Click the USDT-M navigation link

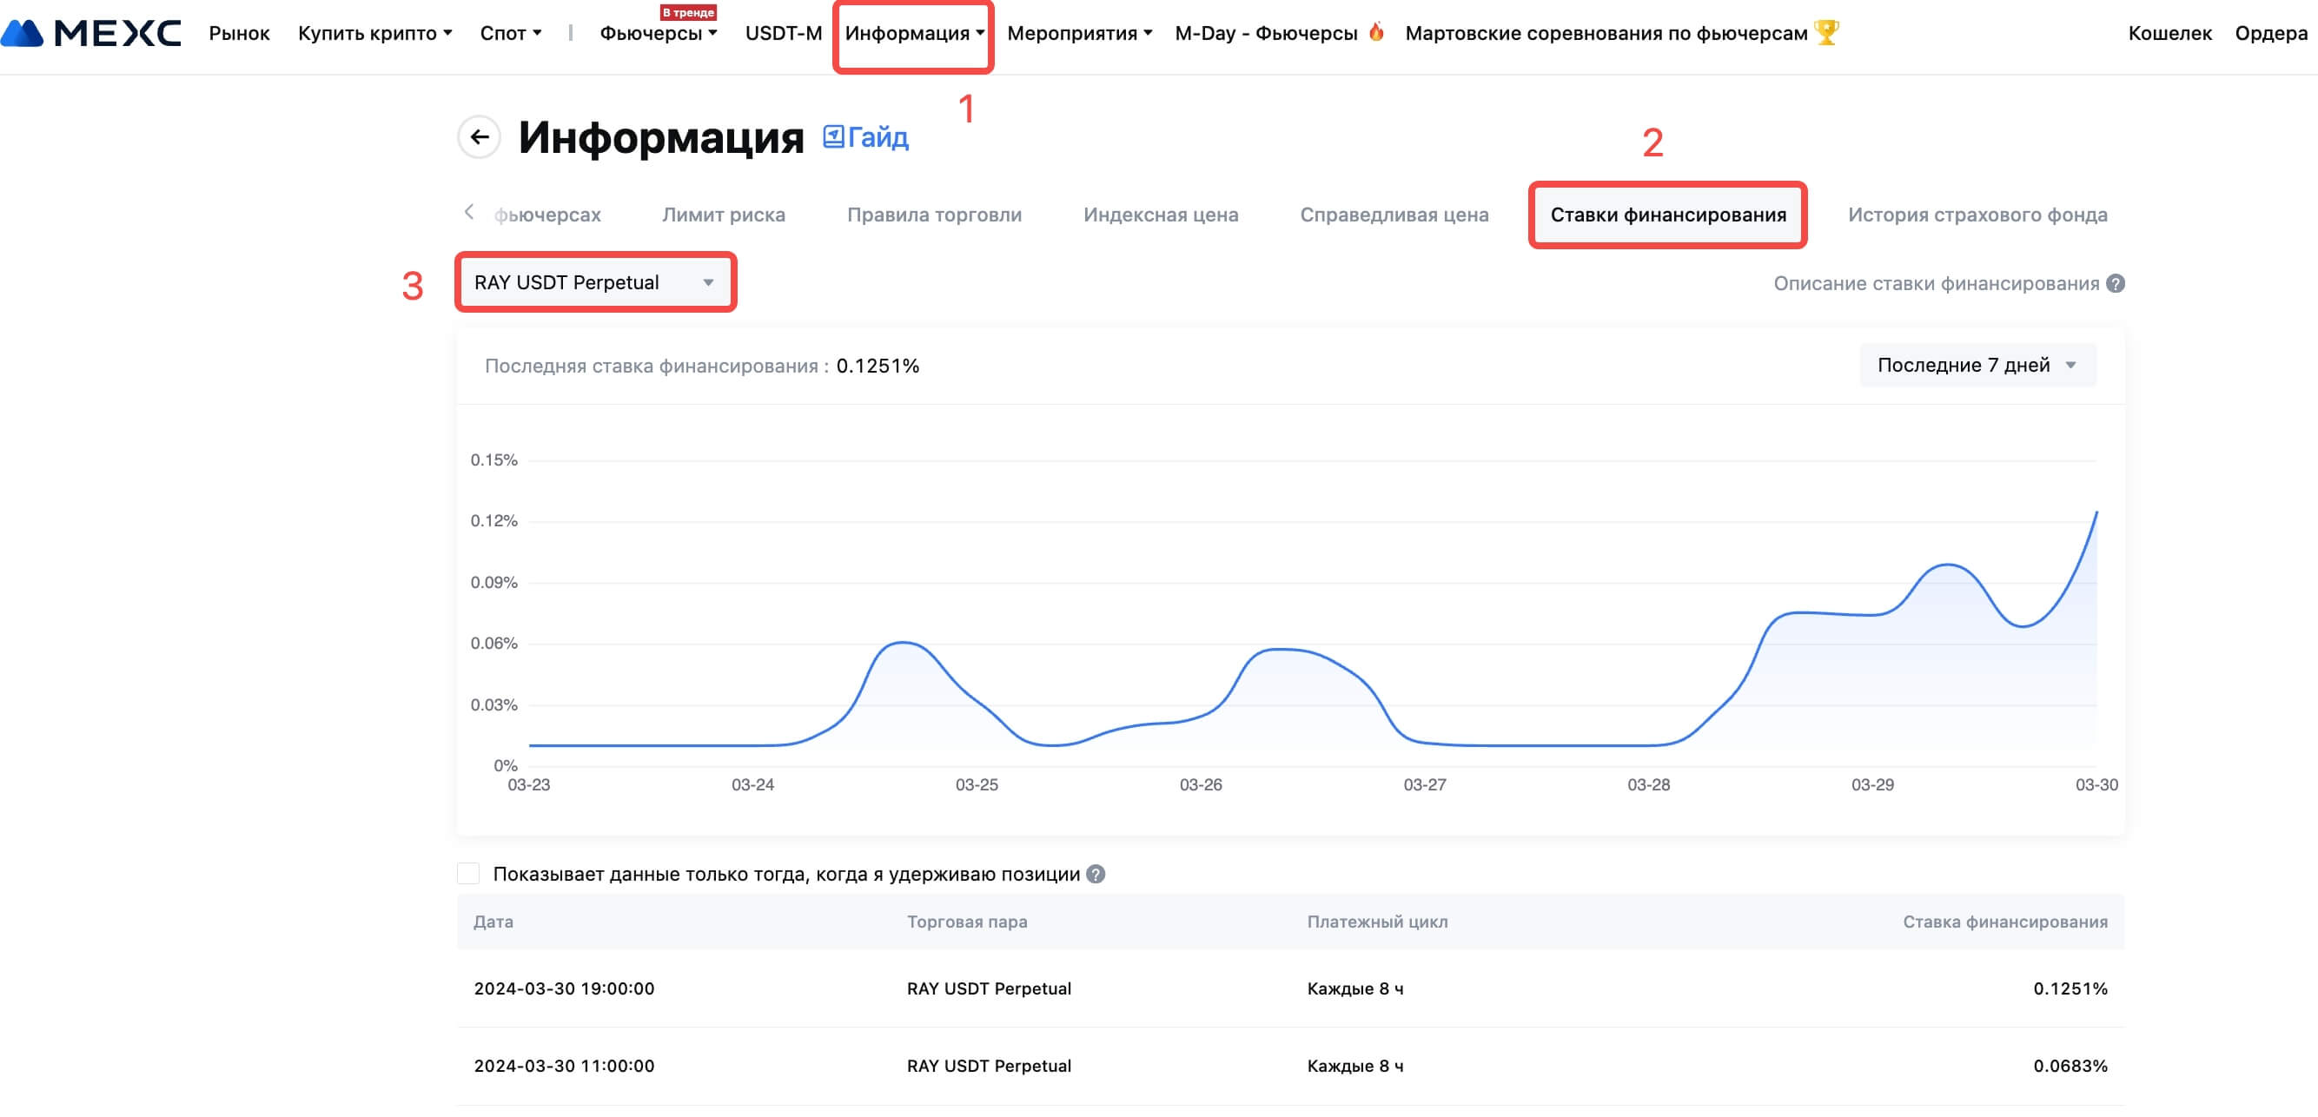coord(783,33)
